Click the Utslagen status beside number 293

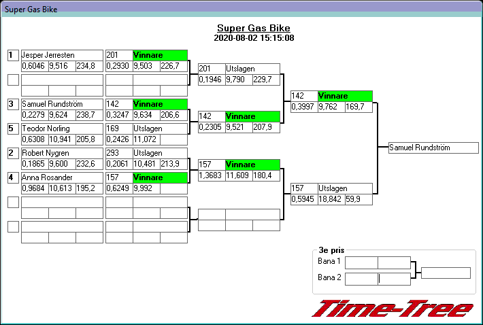coord(160,153)
